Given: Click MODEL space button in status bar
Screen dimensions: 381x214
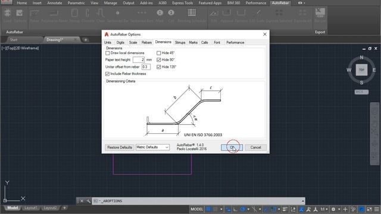Looking at the screenshot, I should pyautogui.click(x=196, y=209).
